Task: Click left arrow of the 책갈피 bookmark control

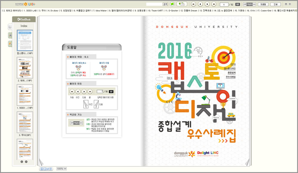Action: click(x=245, y=4)
